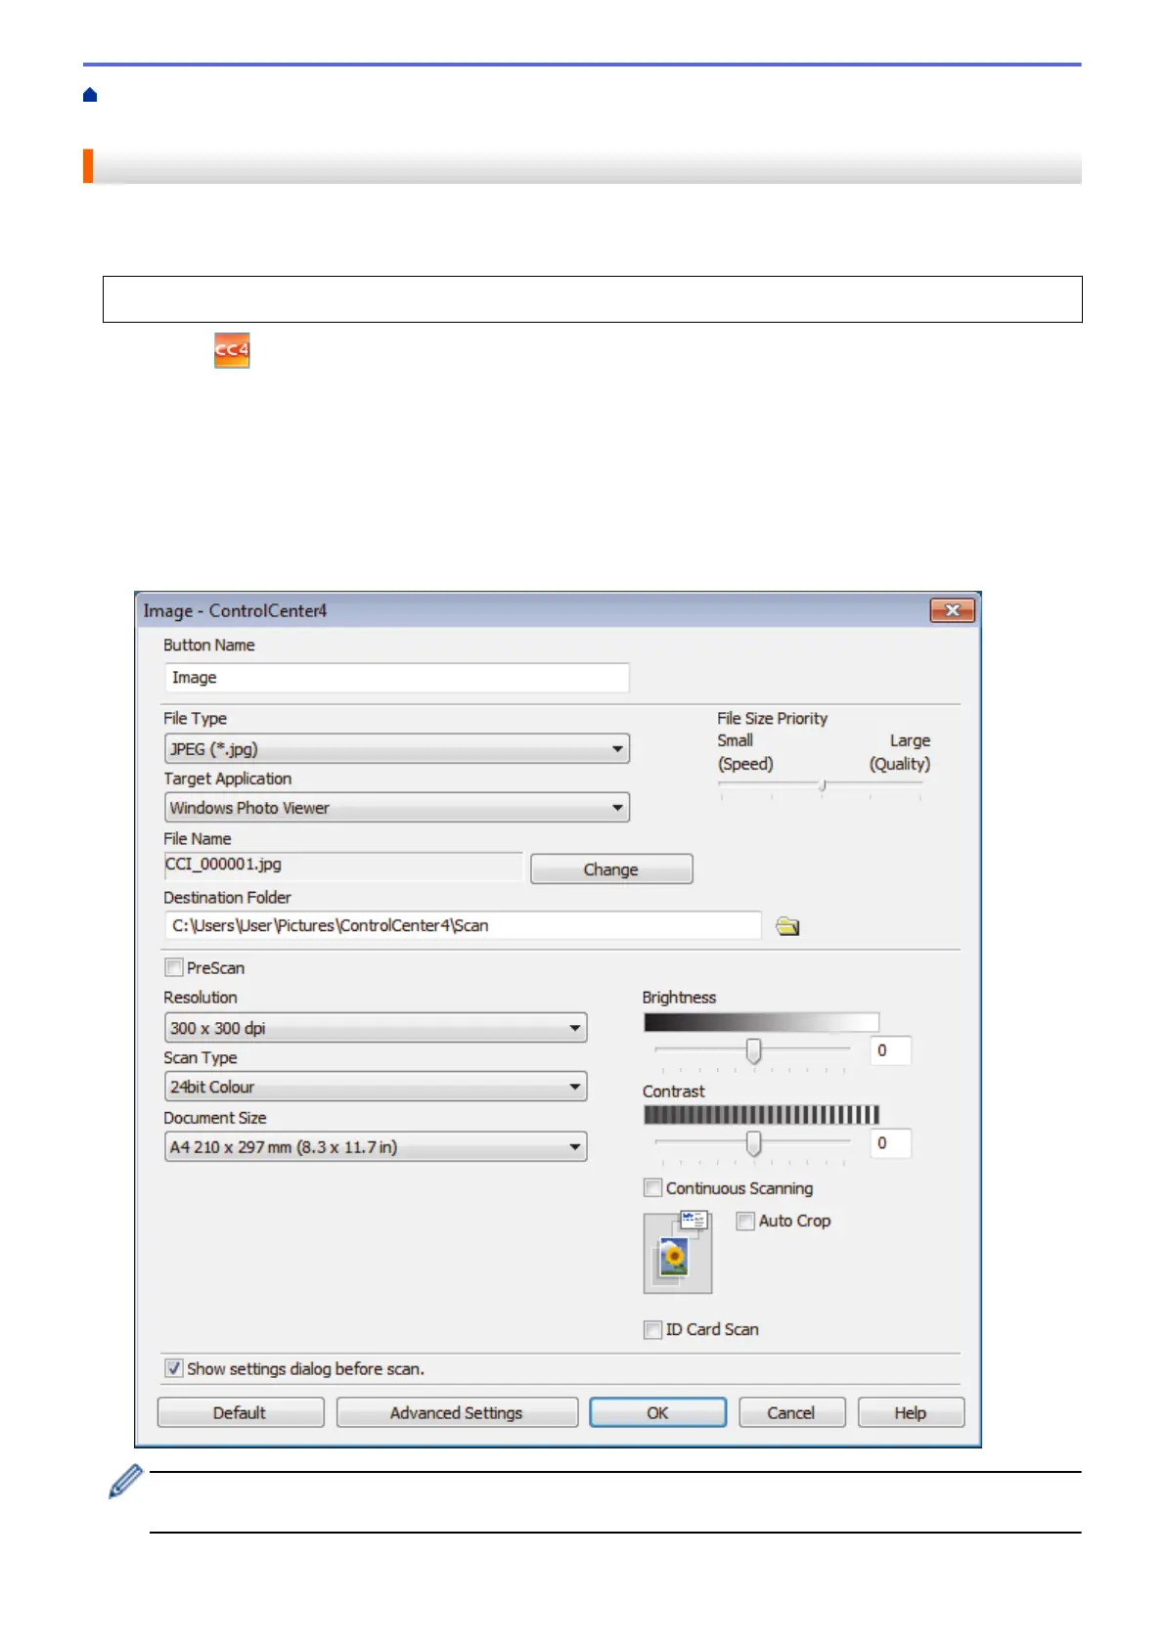
Task: Click the sunflower ID card scan preview image
Action: coord(678,1252)
